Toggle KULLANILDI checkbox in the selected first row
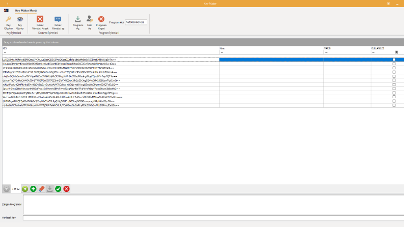Image resolution: width=404 pixels, height=227 pixels. pyautogui.click(x=394, y=60)
